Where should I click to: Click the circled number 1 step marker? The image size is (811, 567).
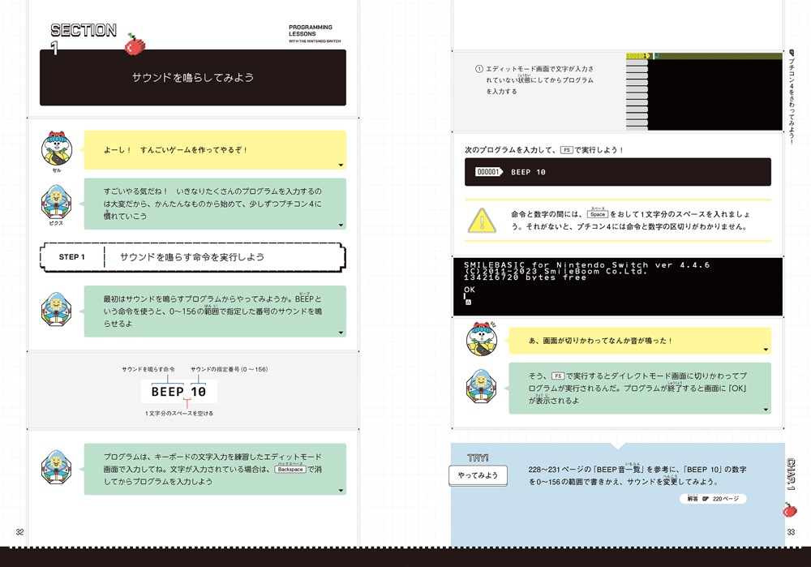(x=478, y=69)
